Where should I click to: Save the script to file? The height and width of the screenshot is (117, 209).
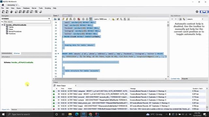coord(59,19)
